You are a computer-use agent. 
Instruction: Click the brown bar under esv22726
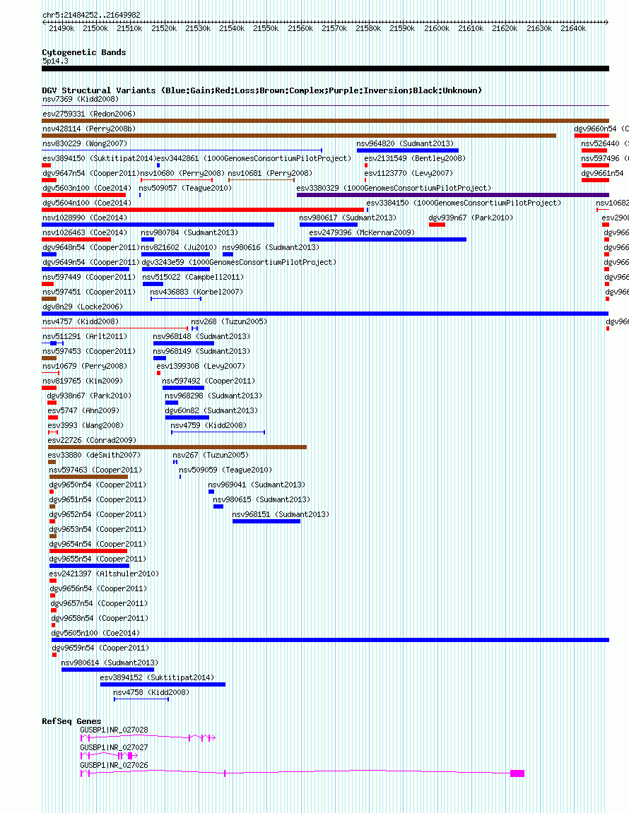[177, 447]
